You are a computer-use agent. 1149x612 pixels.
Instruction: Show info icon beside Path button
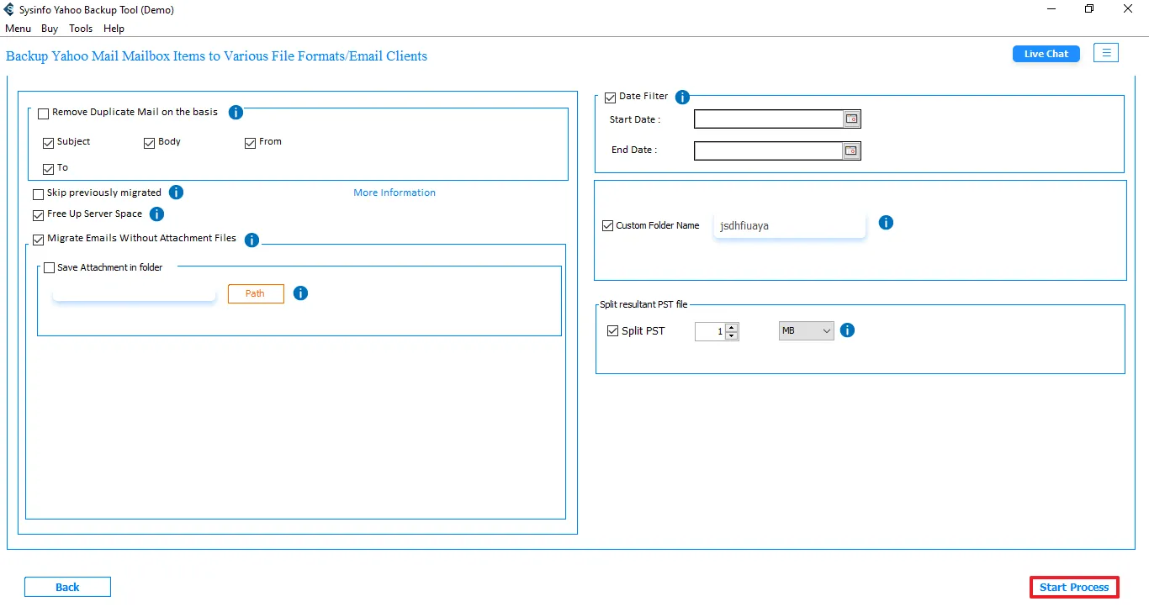coord(300,293)
